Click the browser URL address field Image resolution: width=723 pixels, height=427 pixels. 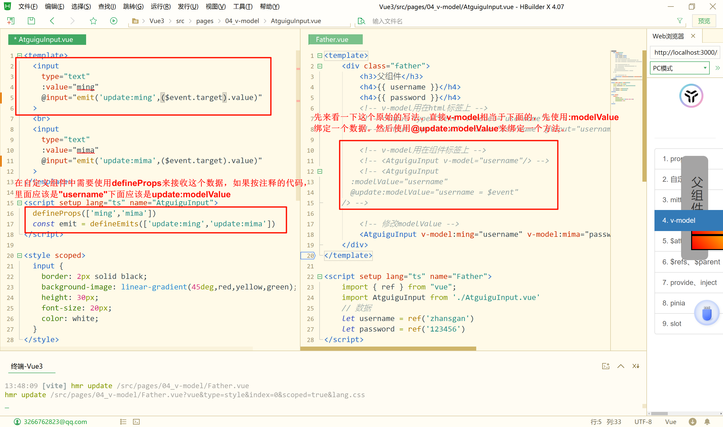click(x=685, y=52)
